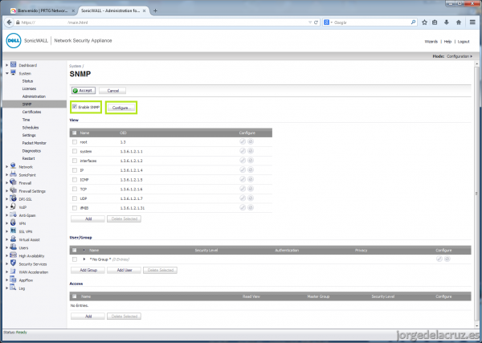Viewport: 482px width, 343px height.
Task: Click the Firewall Settings sidebar icon
Action: pos(13,190)
